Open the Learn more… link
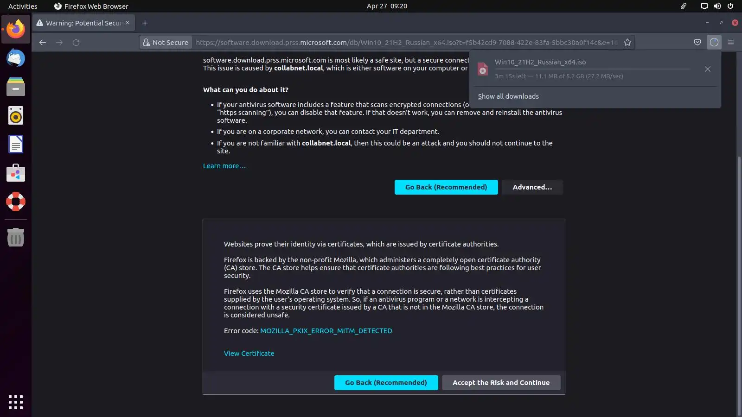The height and width of the screenshot is (417, 742). tap(224, 166)
